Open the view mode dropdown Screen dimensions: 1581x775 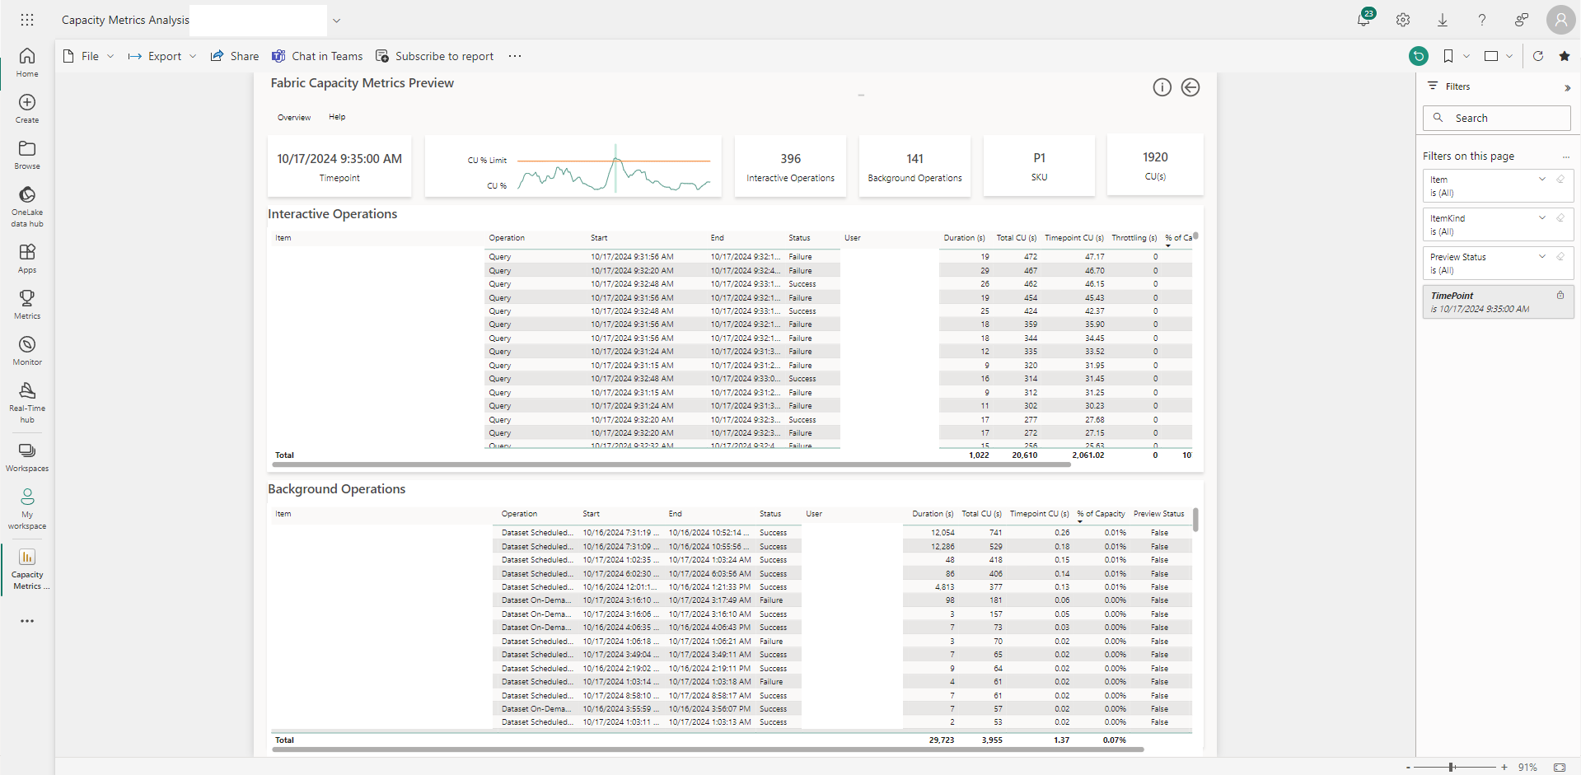coord(1498,56)
